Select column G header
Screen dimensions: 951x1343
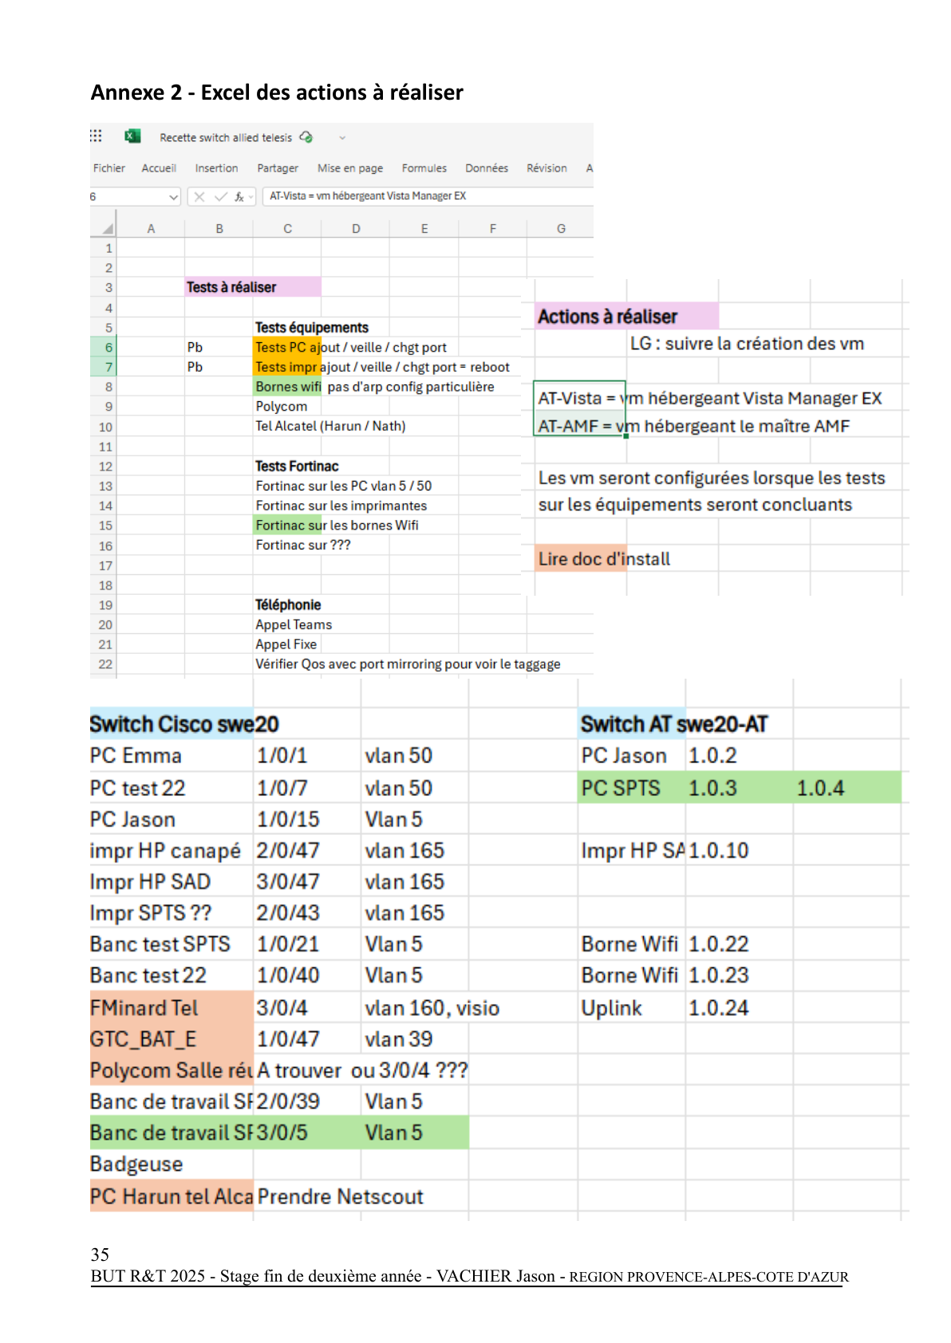(561, 228)
